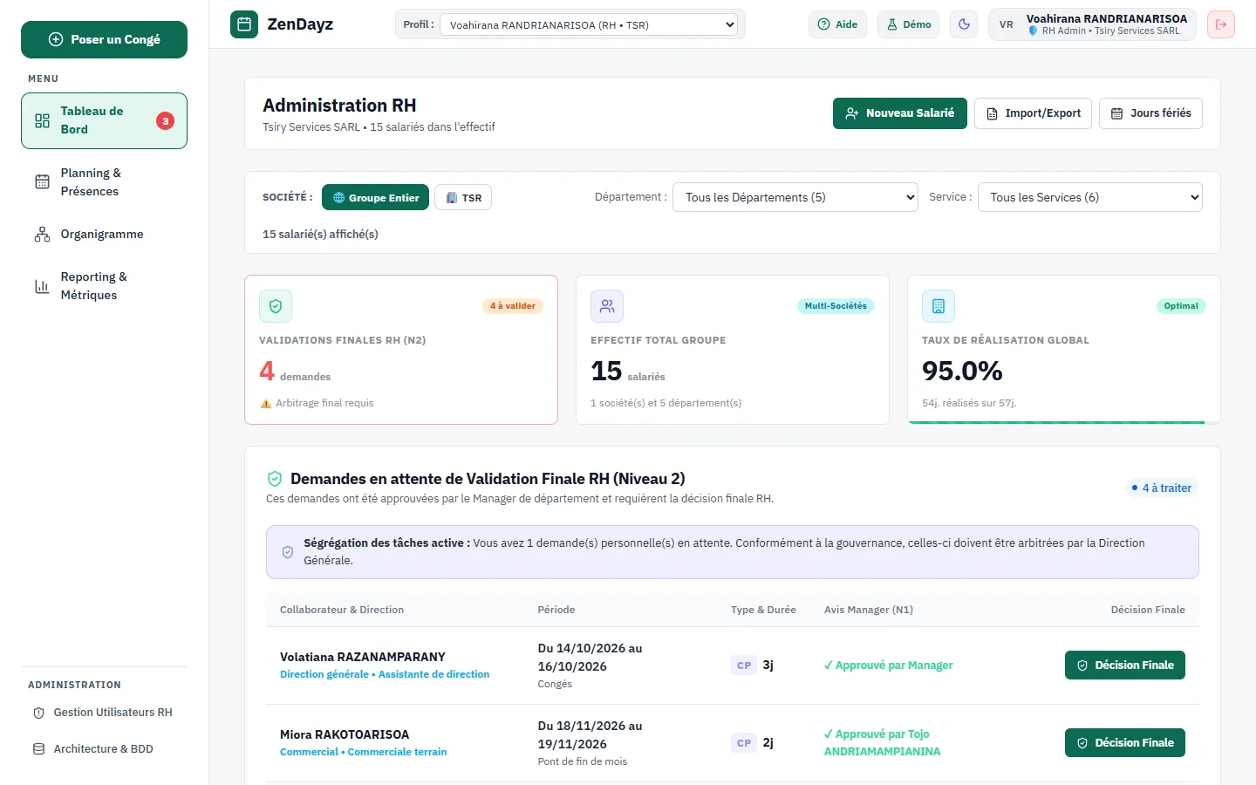Open Reporting & Métriques
This screenshot has height=785, width=1256.
(x=104, y=285)
